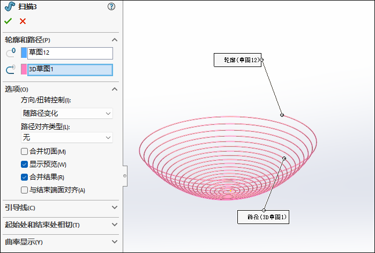Viewport: 375px width, 253px height.
Task: Click the panel collapse handle on divider
Action: pos(125,176)
